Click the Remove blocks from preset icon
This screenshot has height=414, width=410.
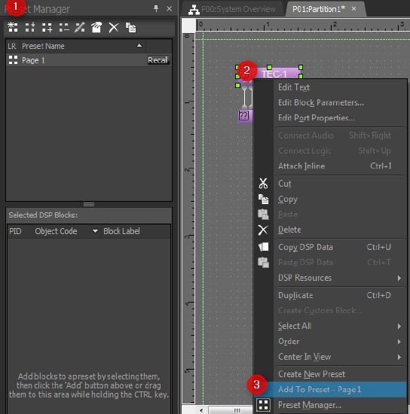click(x=64, y=27)
